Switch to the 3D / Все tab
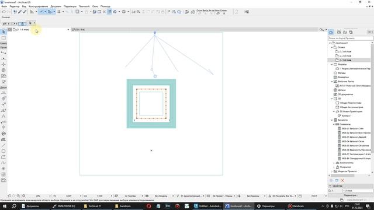Viewport: 374px width, 210px height. 79,30
